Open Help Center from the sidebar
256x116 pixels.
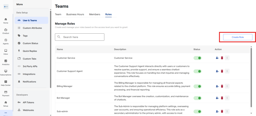[5, 83]
